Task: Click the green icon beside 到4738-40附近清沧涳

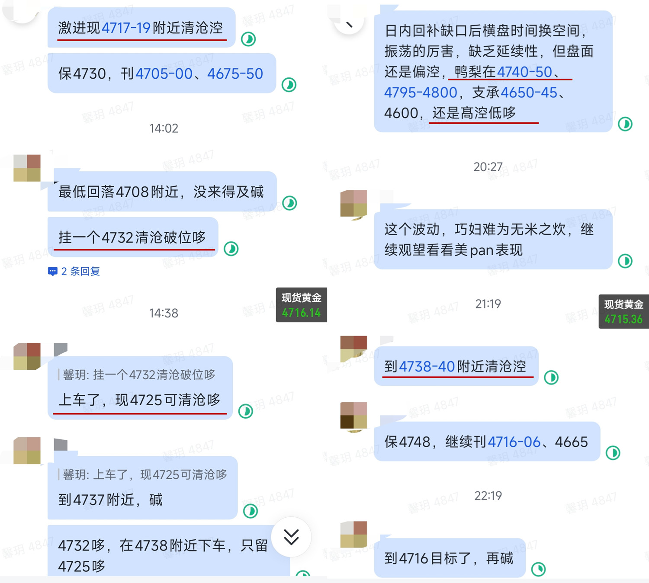Action: [551, 378]
